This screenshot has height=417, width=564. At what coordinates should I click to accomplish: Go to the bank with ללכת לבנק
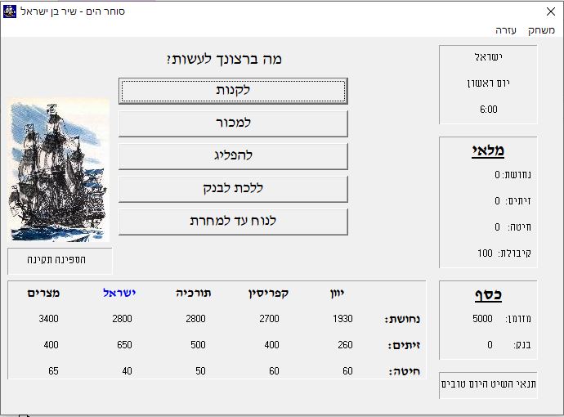click(x=233, y=189)
